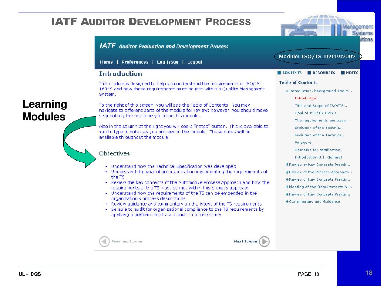Click the 'Objectives:' heading
Image resolution: width=381 pixels, height=286 pixels.
(115, 153)
